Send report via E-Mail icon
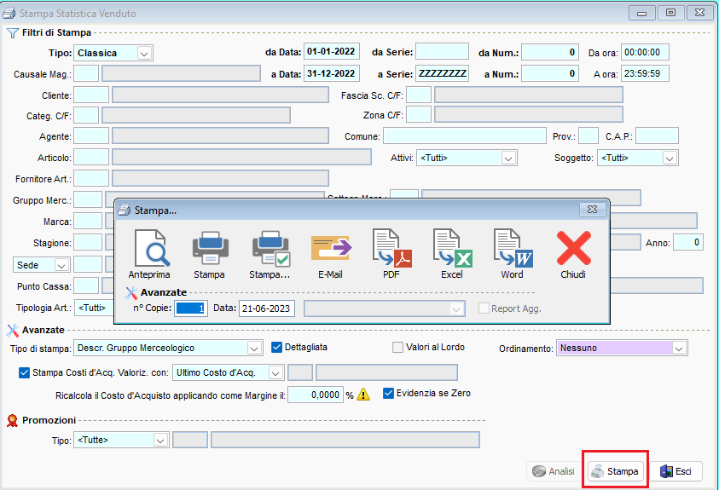This screenshot has width=719, height=490. (330, 249)
